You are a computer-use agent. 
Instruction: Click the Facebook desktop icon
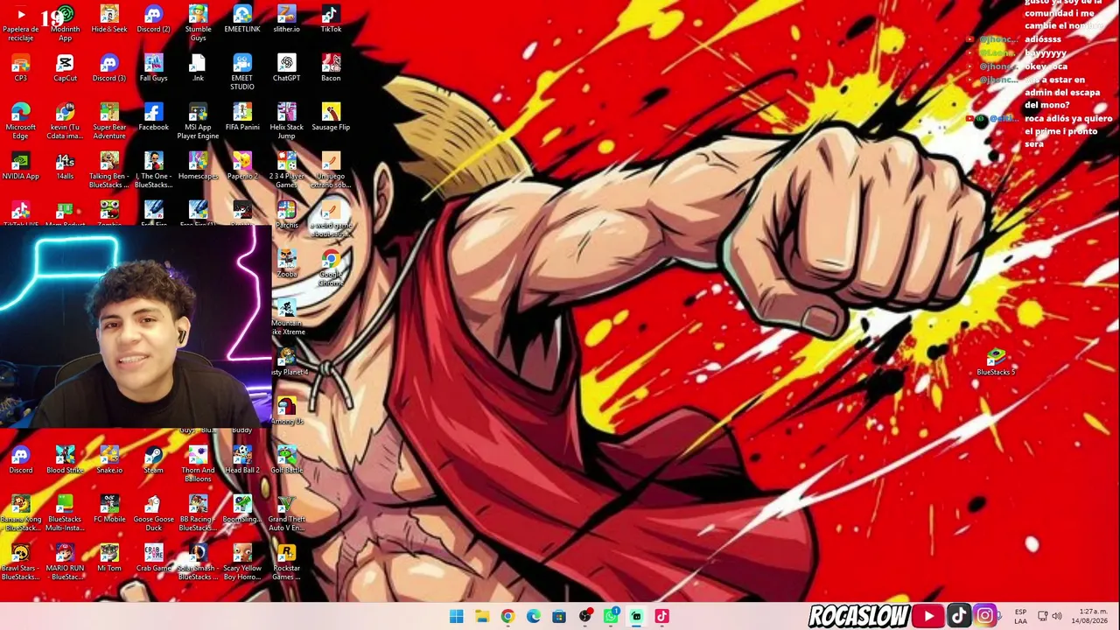click(x=153, y=117)
